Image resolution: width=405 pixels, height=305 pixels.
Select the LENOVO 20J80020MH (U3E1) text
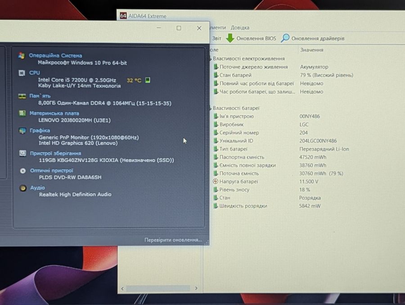point(74,120)
